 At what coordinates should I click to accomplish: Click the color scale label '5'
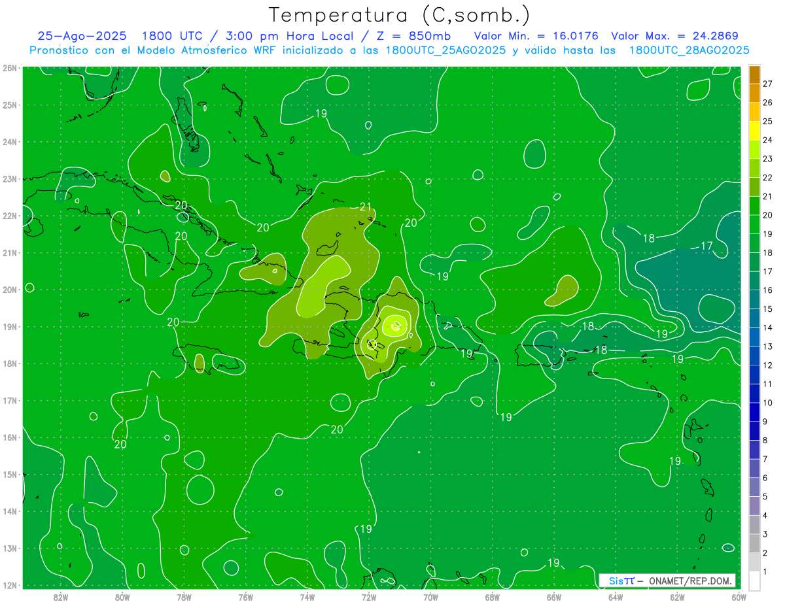[x=766, y=497]
